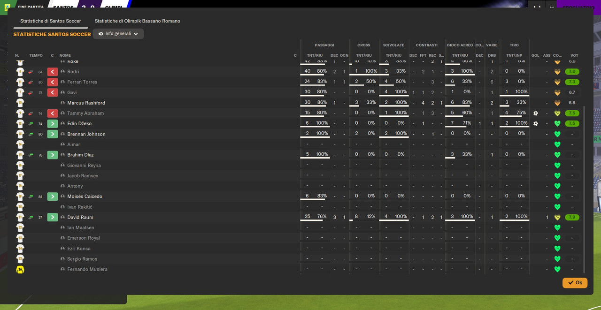Screen dimensions: 601x310
Task: Click the PASSAGGI column group header
Action: 324,45
